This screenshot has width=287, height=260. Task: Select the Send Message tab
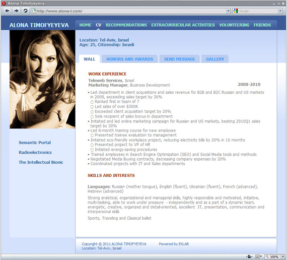179,59
